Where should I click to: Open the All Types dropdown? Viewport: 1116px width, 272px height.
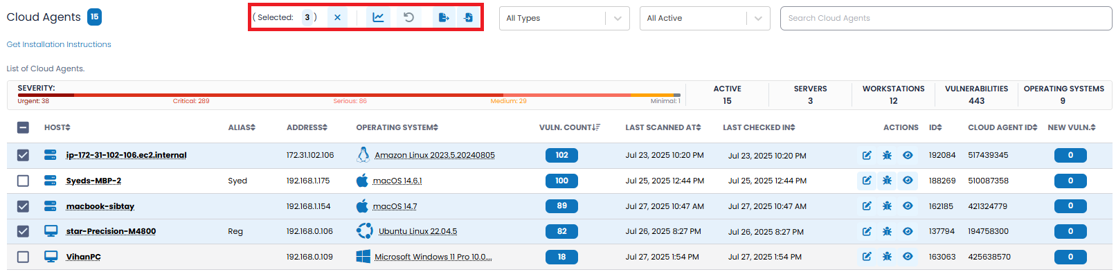click(564, 18)
